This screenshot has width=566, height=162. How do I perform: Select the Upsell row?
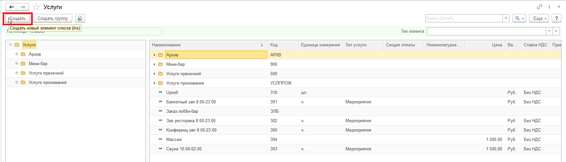(355, 92)
